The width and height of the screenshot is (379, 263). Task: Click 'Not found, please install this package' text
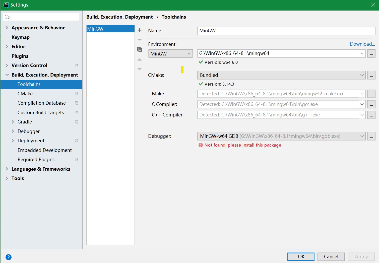coord(243,145)
